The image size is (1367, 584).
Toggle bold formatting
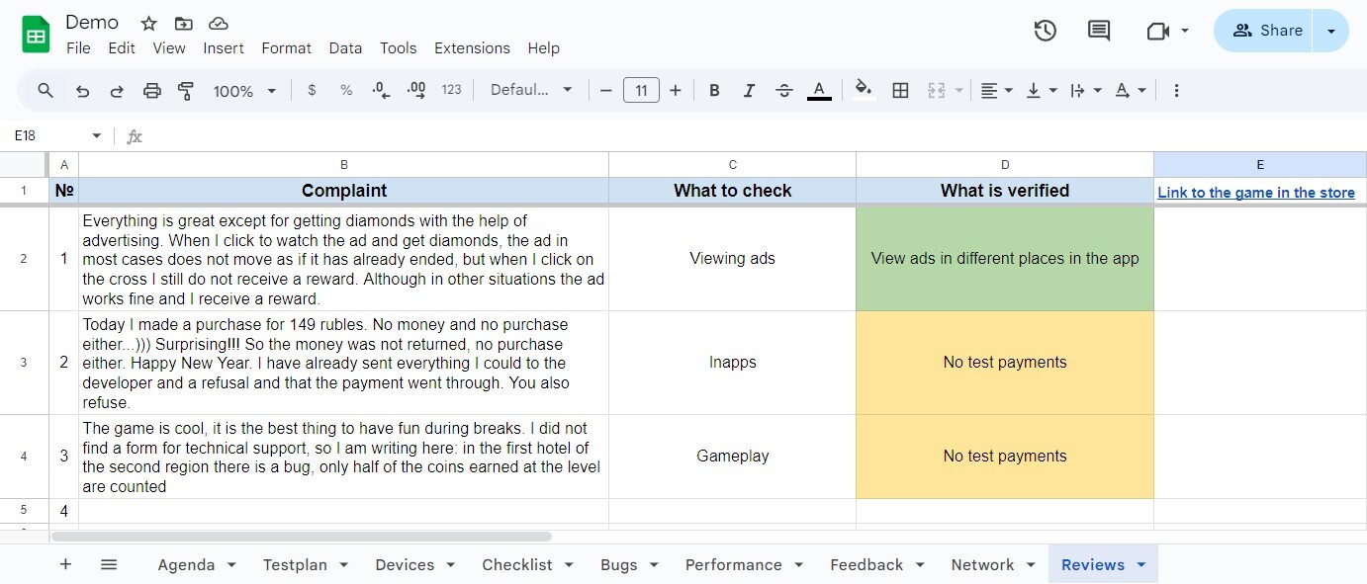[714, 91]
